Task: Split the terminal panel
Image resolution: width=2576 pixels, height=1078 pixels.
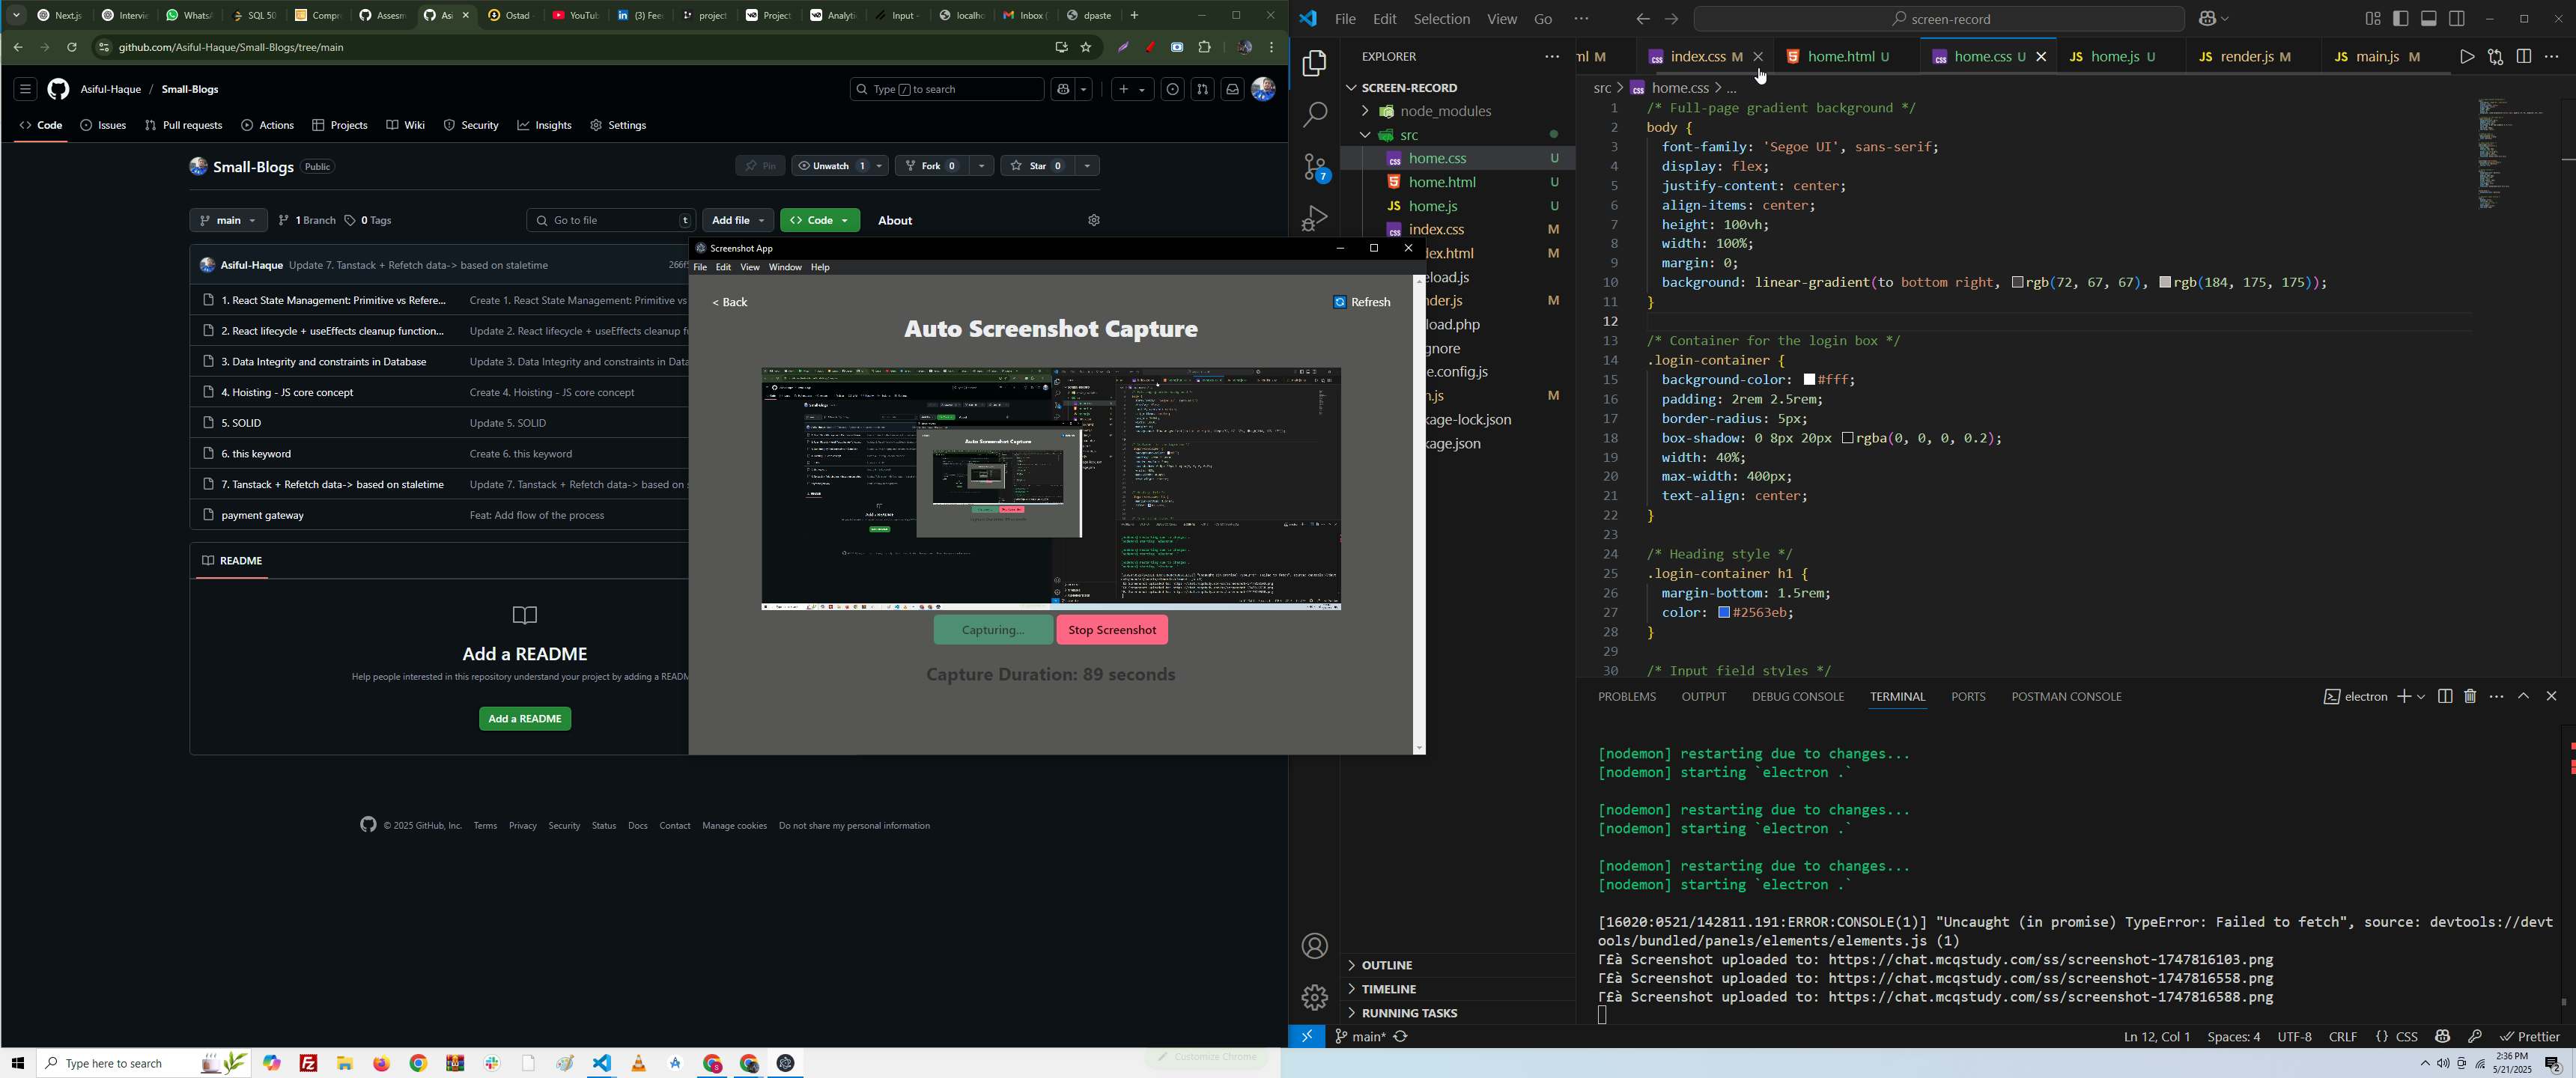Action: [2445, 696]
